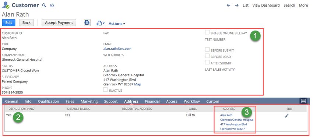
Task: Click the Accept Payment button
Action: pyautogui.click(x=59, y=22)
